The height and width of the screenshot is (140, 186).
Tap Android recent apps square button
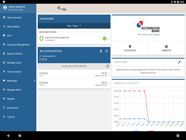(178, 136)
